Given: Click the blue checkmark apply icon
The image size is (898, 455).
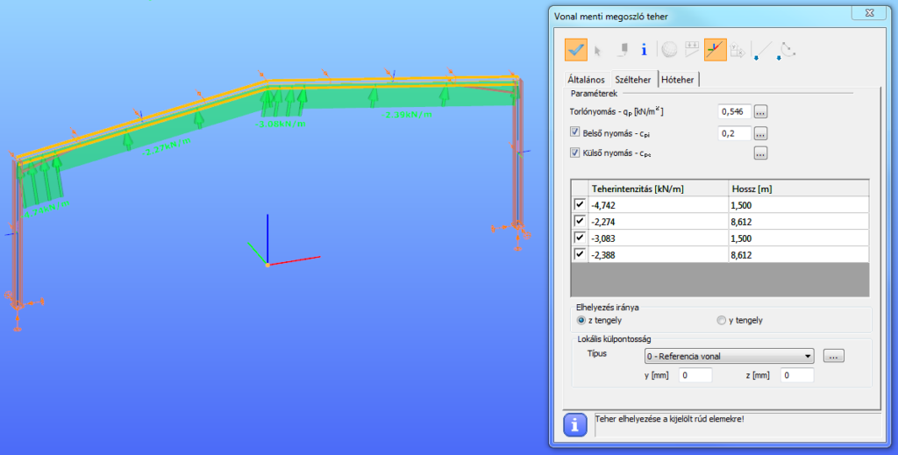Looking at the screenshot, I should [x=576, y=50].
